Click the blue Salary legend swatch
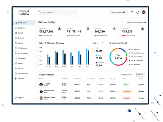This screenshot has width=163, height=122. [x=96, y=55]
